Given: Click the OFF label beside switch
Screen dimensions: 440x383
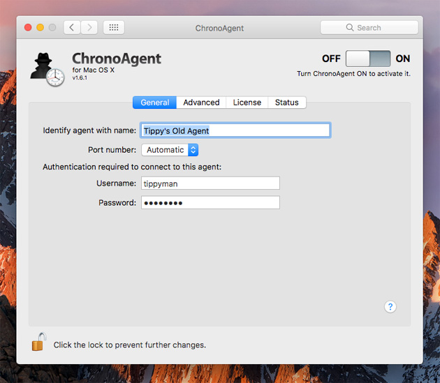Looking at the screenshot, I should coord(331,59).
